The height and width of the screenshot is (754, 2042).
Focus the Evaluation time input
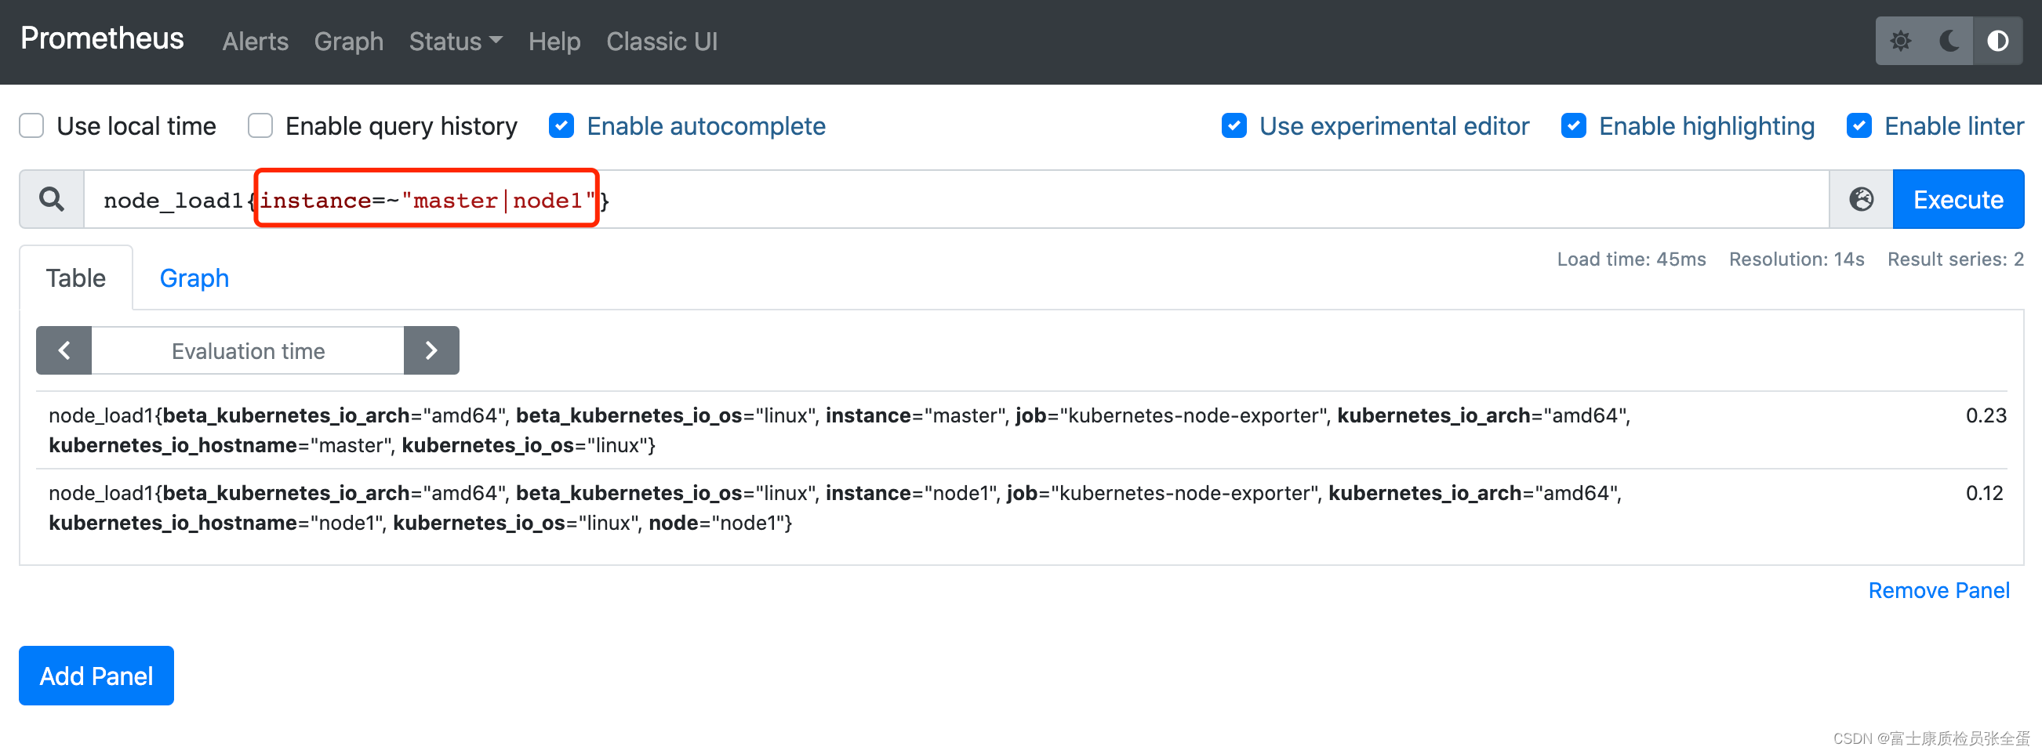click(x=248, y=350)
